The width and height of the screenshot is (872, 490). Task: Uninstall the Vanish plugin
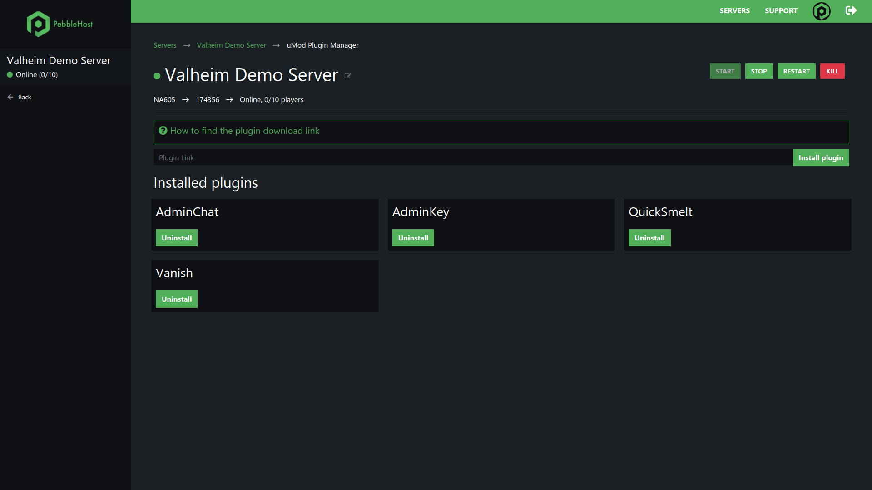177,299
